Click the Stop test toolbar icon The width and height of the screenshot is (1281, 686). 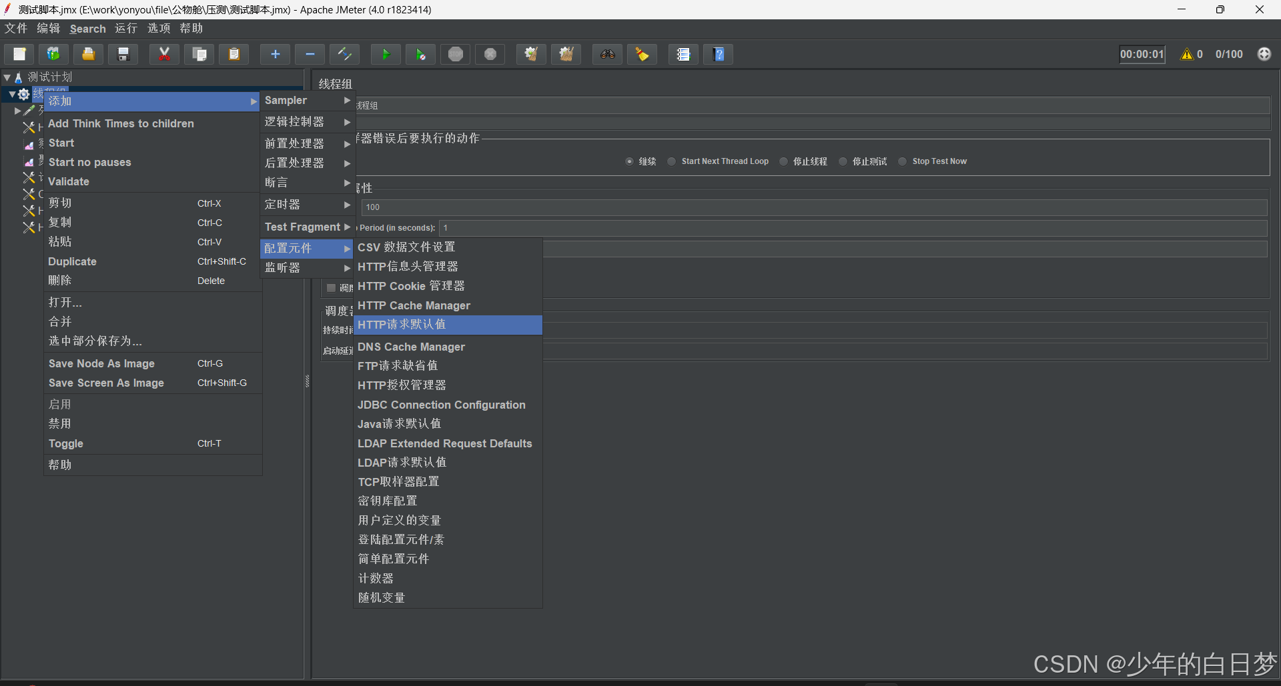tap(456, 54)
